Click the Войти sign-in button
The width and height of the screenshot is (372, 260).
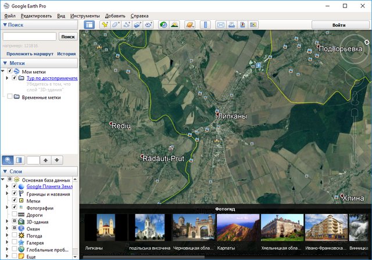click(x=339, y=25)
